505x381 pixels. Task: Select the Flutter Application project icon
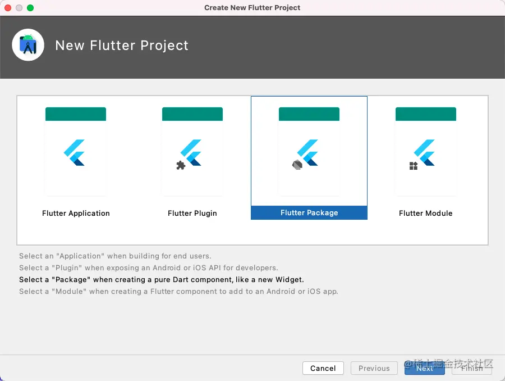[x=76, y=152]
